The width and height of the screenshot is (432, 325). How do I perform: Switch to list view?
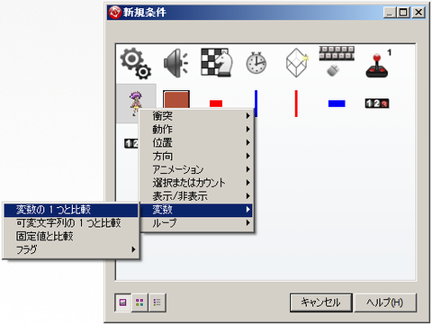[157, 302]
